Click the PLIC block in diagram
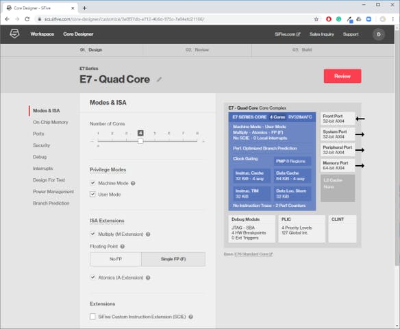The image size is (400, 329). coord(302,229)
